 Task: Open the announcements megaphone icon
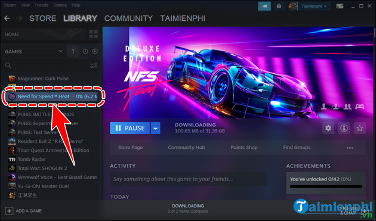[x=264, y=6]
